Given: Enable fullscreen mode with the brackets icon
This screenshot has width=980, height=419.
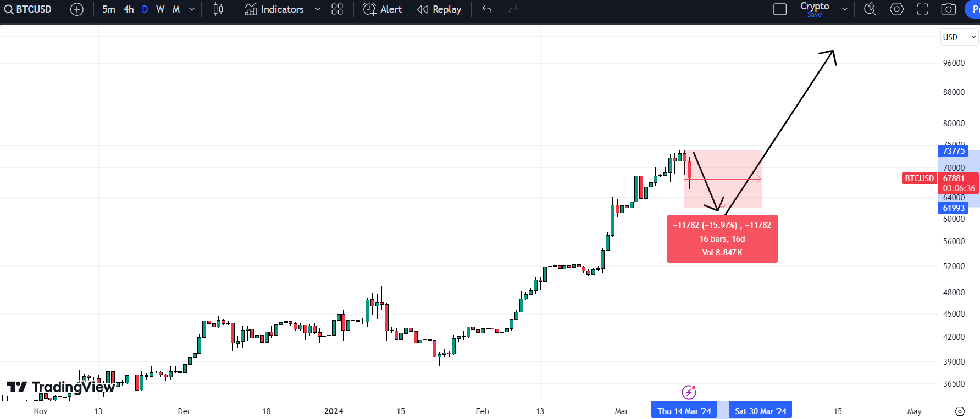Looking at the screenshot, I should 922,9.
